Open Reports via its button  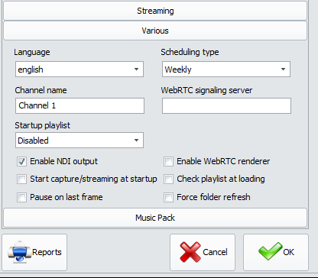(34, 252)
